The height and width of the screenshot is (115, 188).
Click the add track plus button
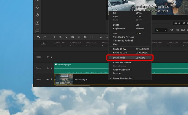43,43
